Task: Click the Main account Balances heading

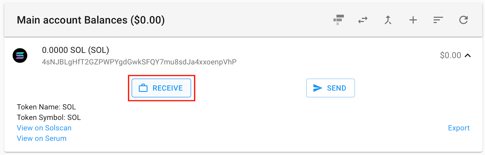Action: coord(91,20)
